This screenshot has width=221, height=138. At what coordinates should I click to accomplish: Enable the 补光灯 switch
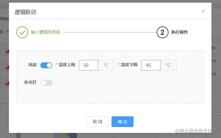[46, 83]
